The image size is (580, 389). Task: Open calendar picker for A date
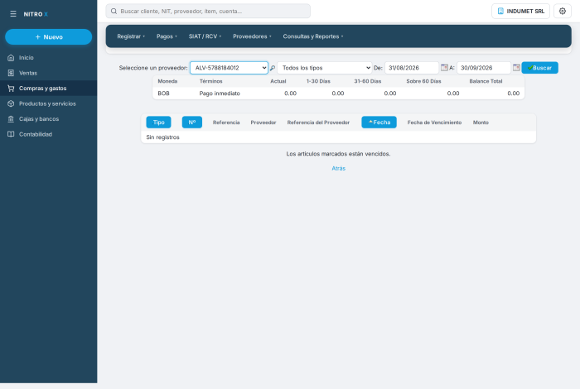click(516, 68)
